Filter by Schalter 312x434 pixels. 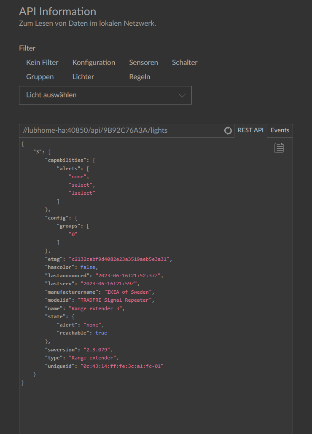tap(185, 62)
